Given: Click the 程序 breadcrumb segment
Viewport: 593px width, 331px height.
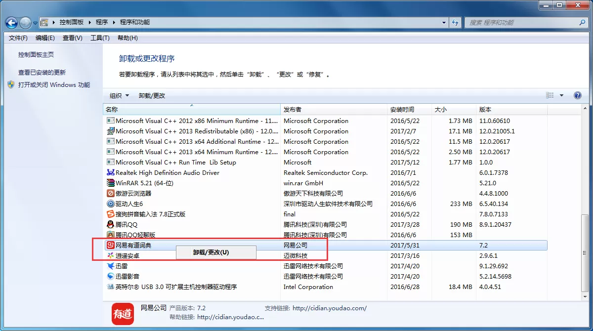Looking at the screenshot, I should 102,22.
